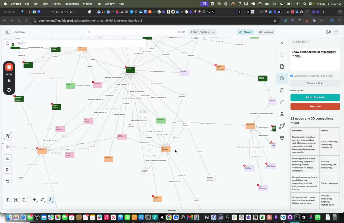
Task: Click the Reject (0) button
Action: point(315,106)
